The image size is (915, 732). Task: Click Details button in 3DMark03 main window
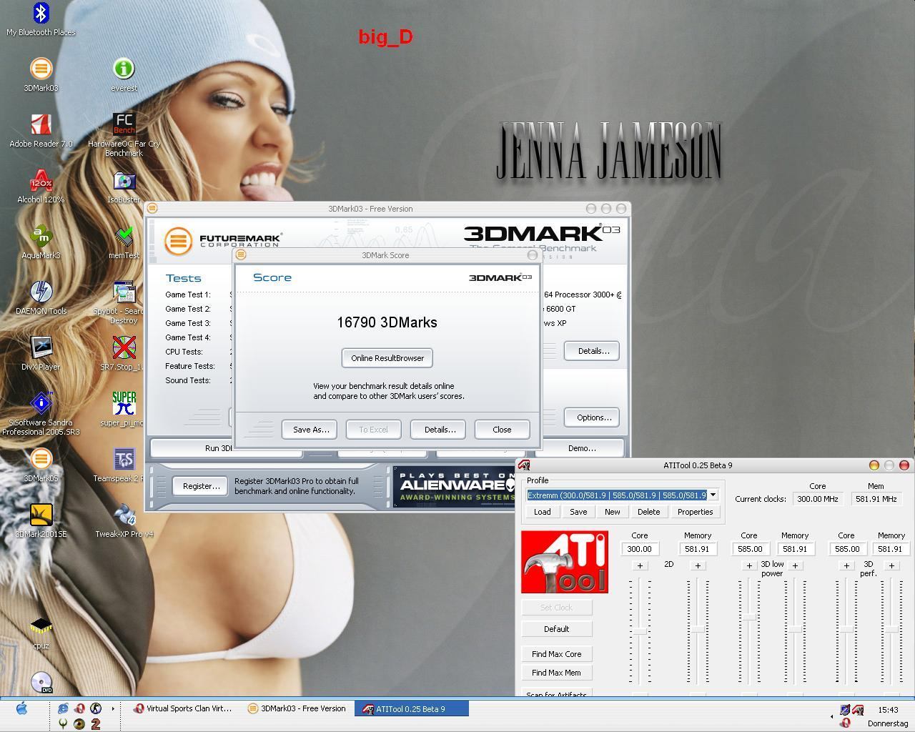[x=593, y=351]
